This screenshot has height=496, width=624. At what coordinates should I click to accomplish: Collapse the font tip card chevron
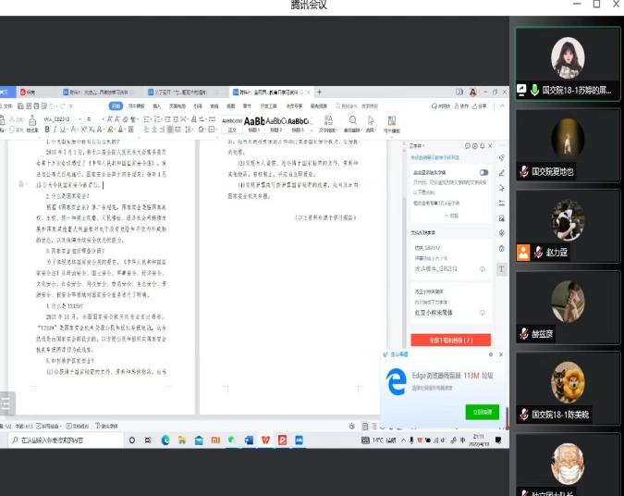[x=454, y=215]
